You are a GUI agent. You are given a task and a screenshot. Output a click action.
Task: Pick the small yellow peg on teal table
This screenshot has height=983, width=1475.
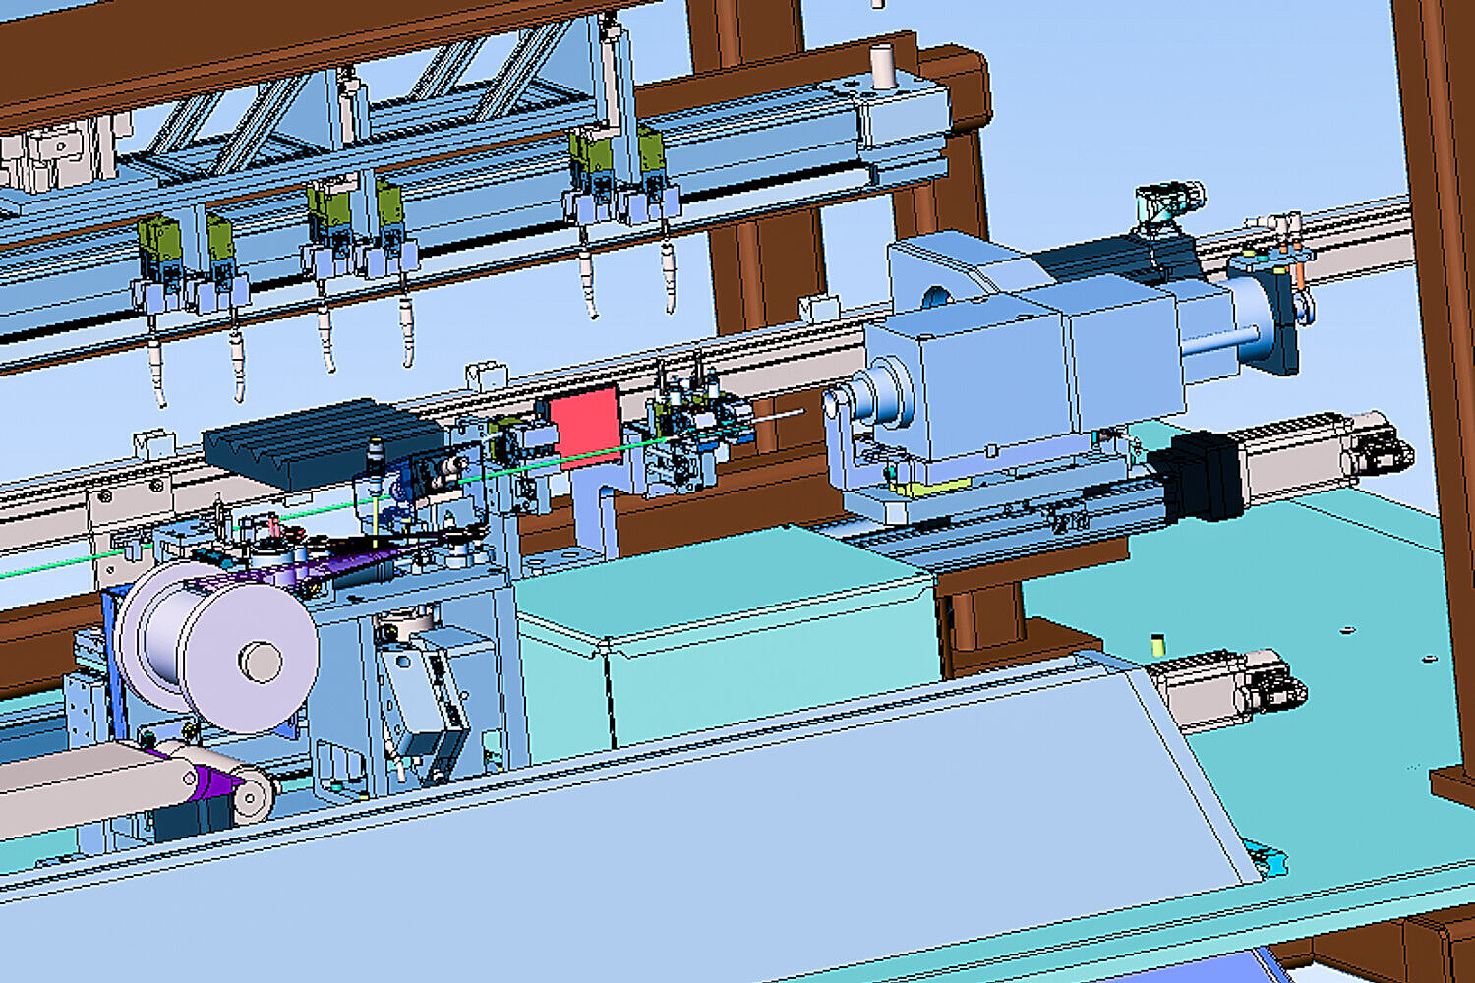pyautogui.click(x=1157, y=644)
